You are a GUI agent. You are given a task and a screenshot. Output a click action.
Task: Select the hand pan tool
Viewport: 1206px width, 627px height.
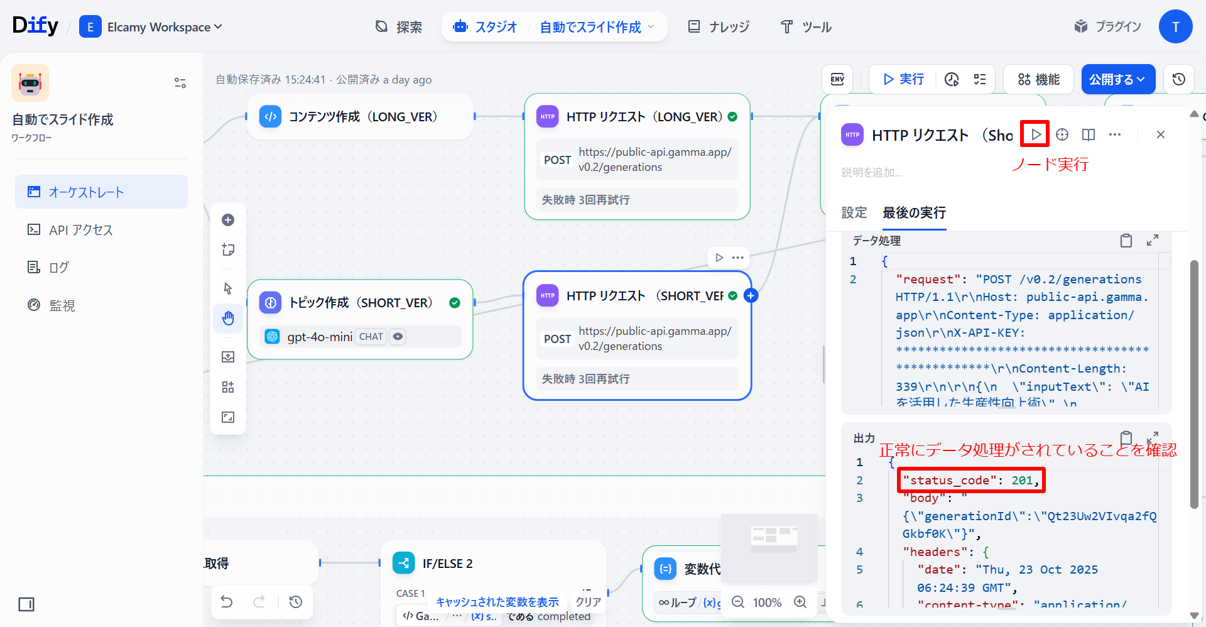point(228,319)
